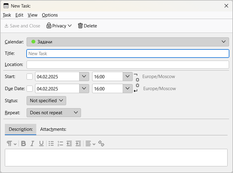Click the Bold formatting icon

(24, 143)
